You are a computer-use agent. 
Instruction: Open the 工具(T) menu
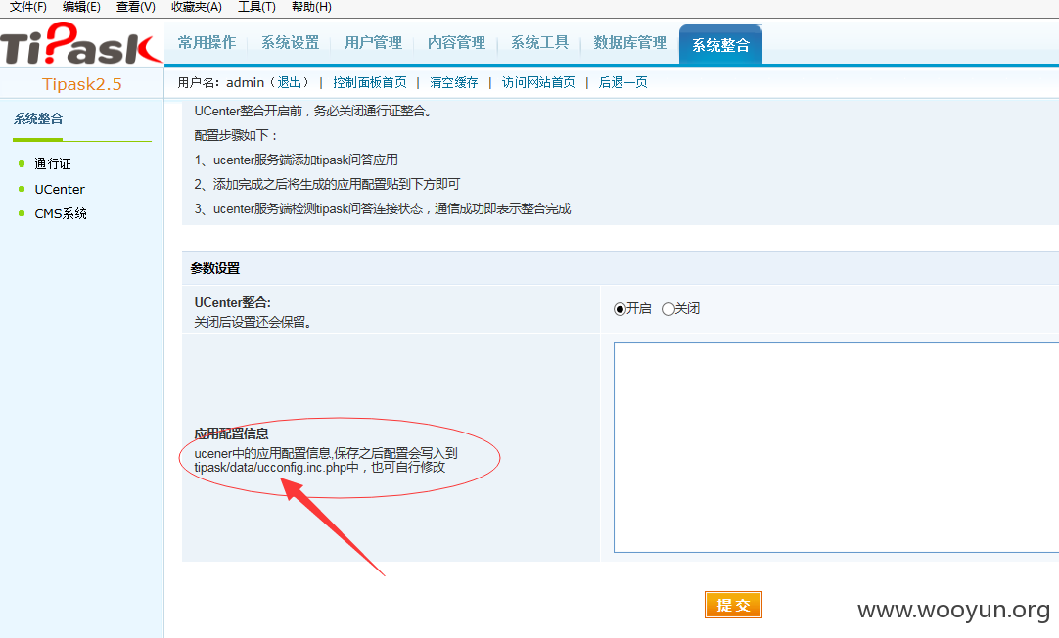click(x=256, y=7)
